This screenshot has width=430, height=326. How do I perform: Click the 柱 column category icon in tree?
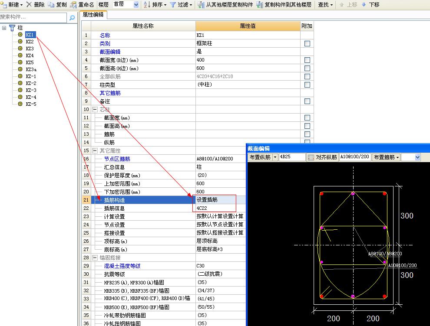pyautogui.click(x=12, y=28)
